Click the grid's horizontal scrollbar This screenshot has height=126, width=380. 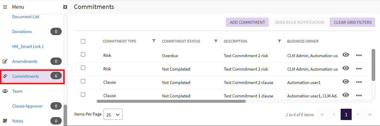[171, 101]
